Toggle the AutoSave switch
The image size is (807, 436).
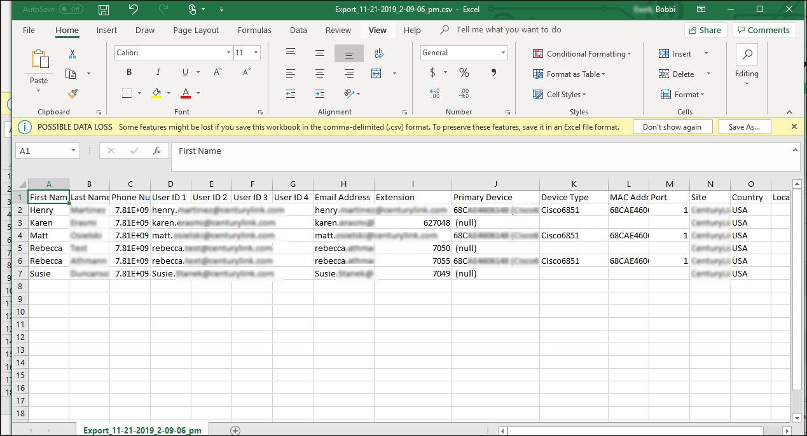coord(71,10)
